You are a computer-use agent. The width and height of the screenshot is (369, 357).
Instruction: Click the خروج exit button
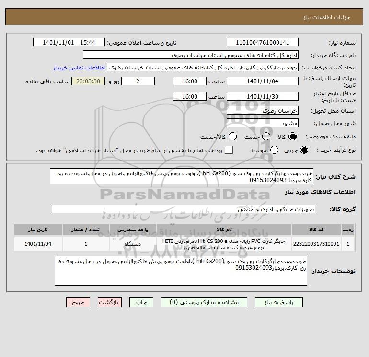click(x=78, y=302)
